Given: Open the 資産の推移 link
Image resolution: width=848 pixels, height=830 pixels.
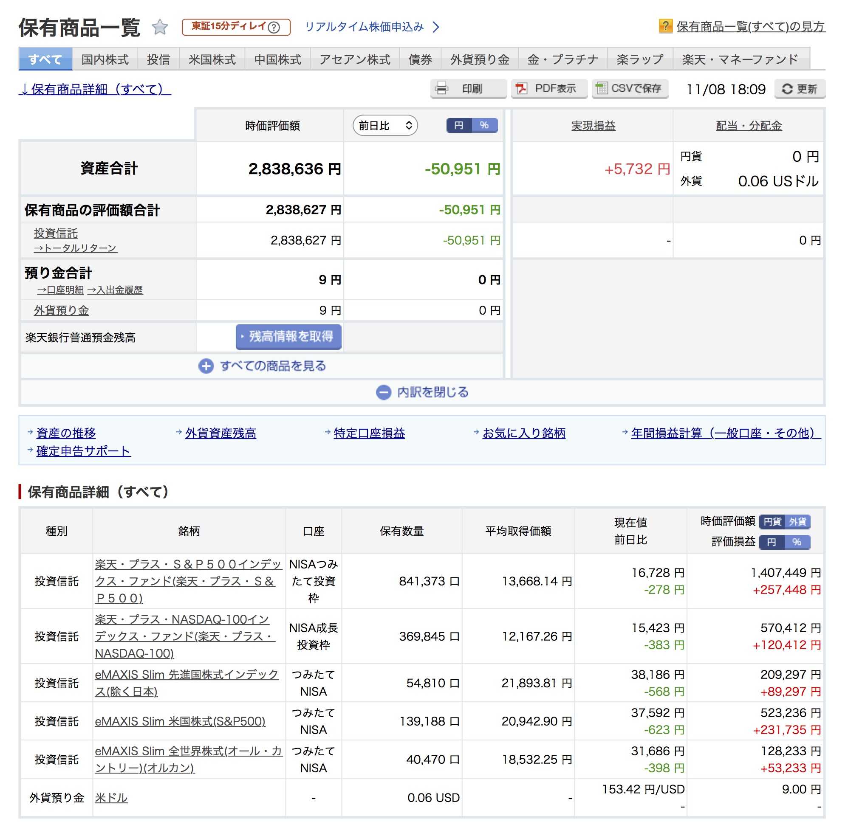Looking at the screenshot, I should pos(66,433).
